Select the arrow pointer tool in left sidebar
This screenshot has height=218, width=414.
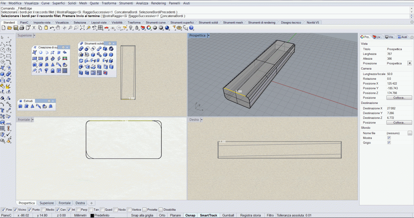pyautogui.click(x=2, y=37)
